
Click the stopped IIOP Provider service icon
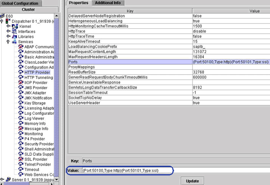point(21,82)
